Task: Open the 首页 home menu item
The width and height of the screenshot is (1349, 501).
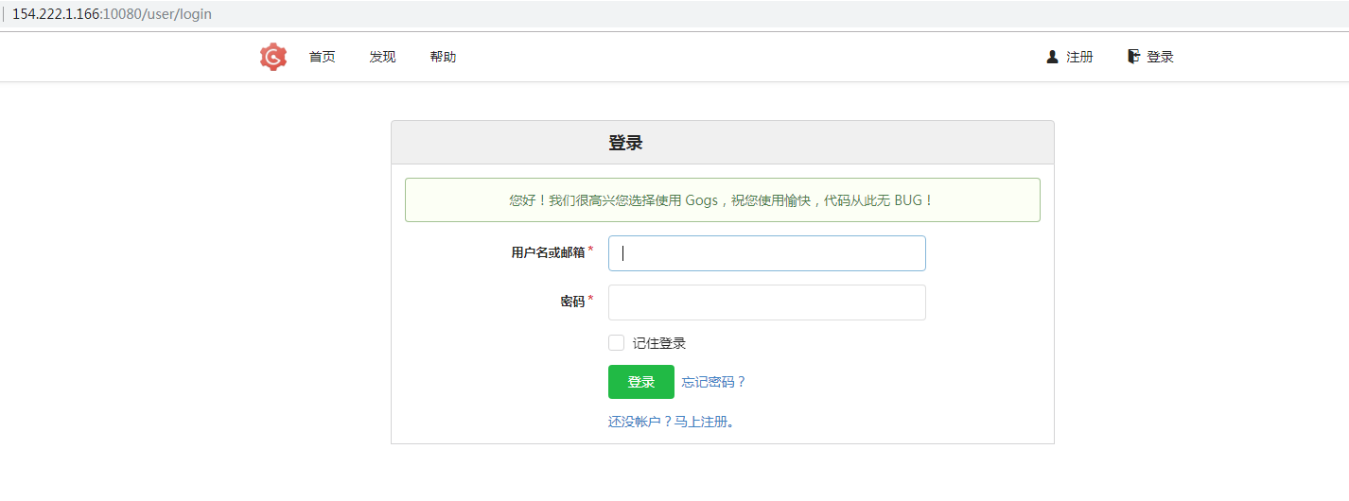Action: tap(322, 57)
